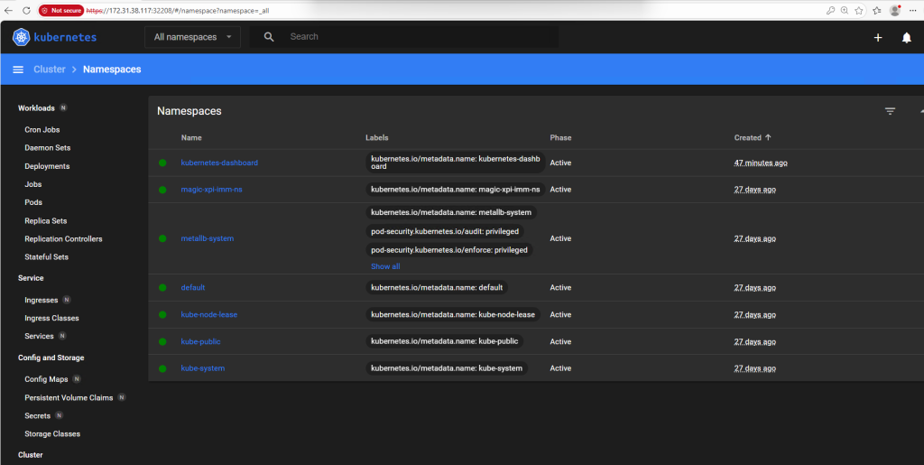Screen dimensions: 924x465
Task: Click the browser back arrow
Action: tap(9, 10)
